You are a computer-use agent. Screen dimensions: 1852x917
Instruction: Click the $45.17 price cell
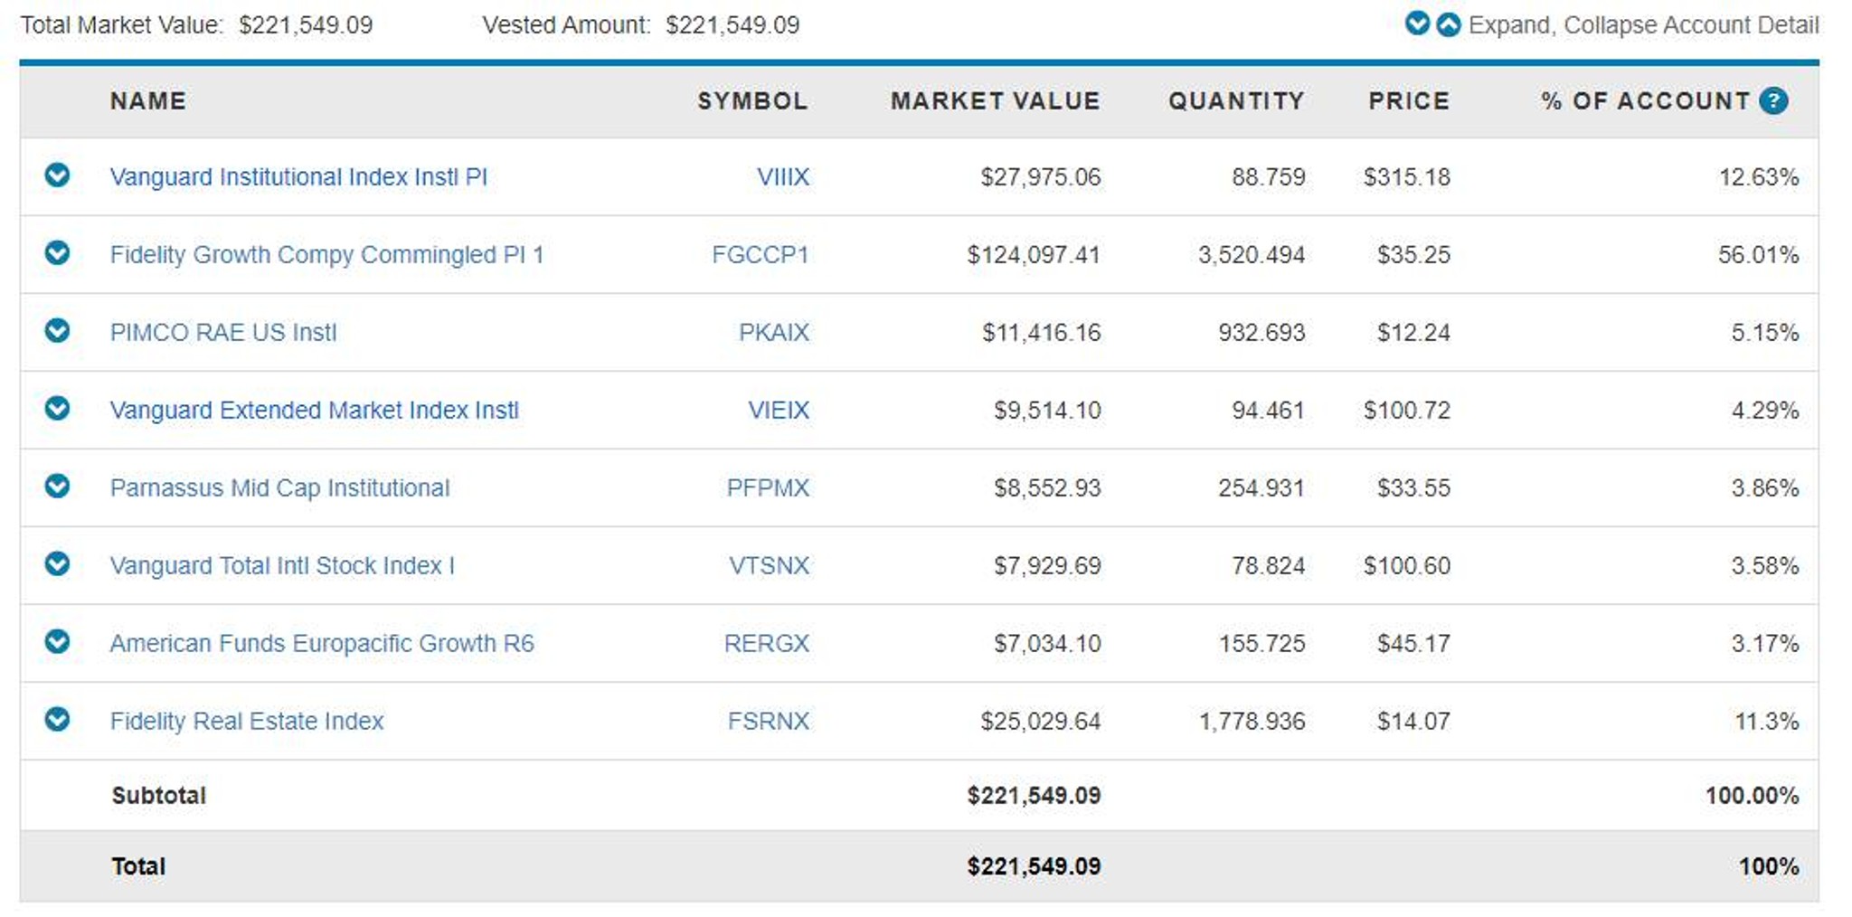point(1413,643)
